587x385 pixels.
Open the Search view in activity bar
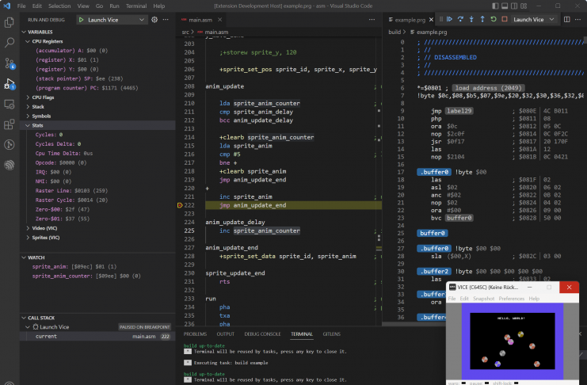(10, 43)
